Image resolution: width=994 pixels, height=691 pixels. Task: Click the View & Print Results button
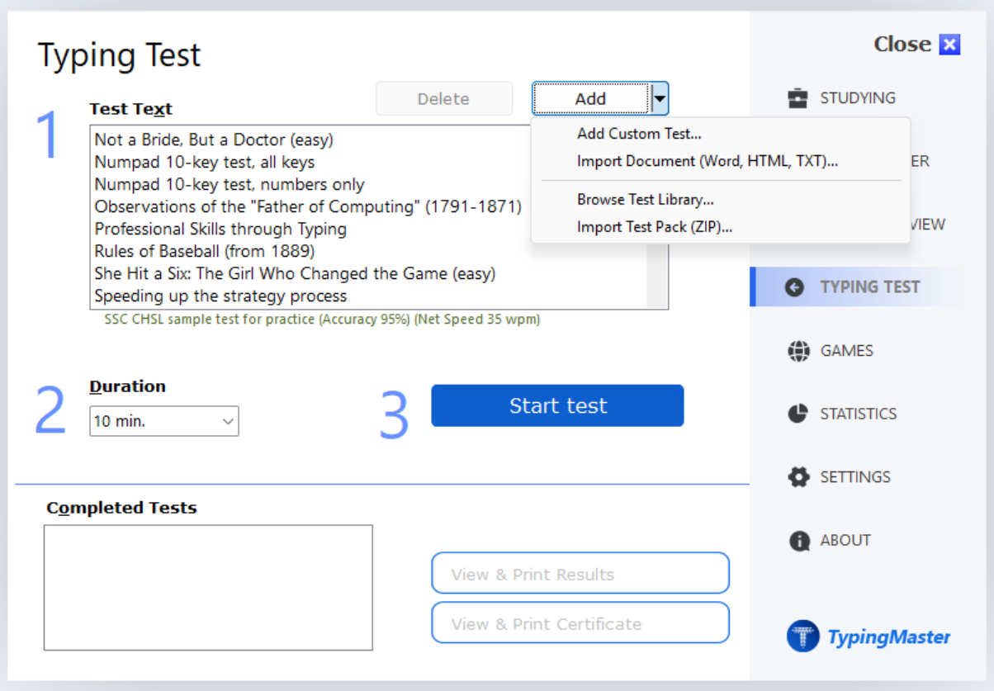click(580, 574)
